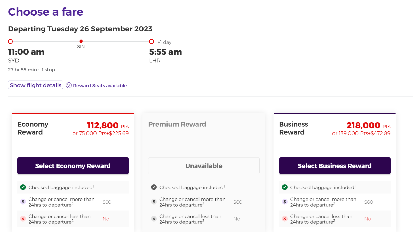Click the Unavailable Premium Reward button

click(204, 166)
